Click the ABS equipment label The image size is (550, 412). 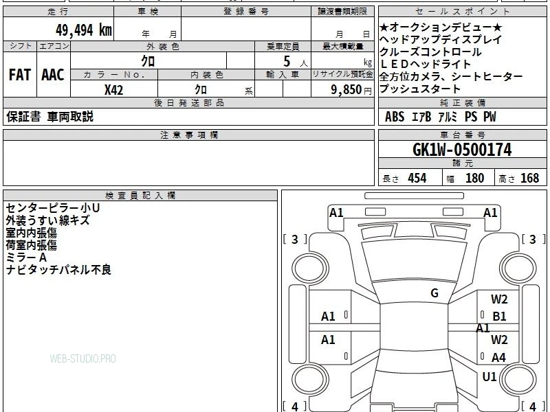(395, 117)
